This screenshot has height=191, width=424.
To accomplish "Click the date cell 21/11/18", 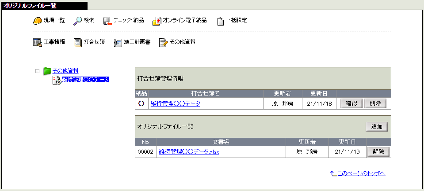I will (x=319, y=104).
